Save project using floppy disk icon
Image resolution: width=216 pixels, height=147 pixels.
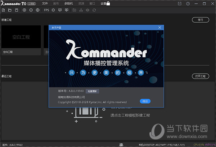coord(17,10)
